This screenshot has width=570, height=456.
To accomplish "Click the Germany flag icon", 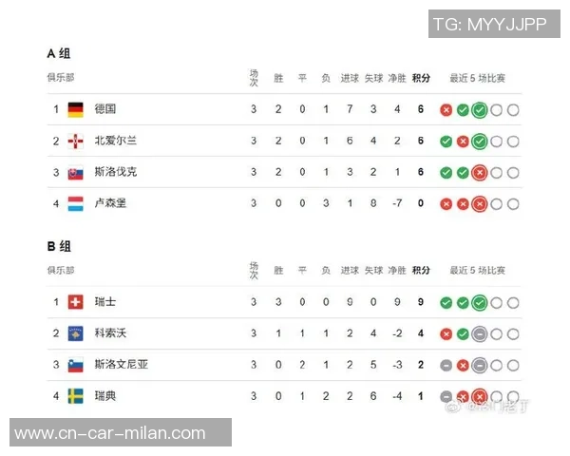I will tap(75, 109).
